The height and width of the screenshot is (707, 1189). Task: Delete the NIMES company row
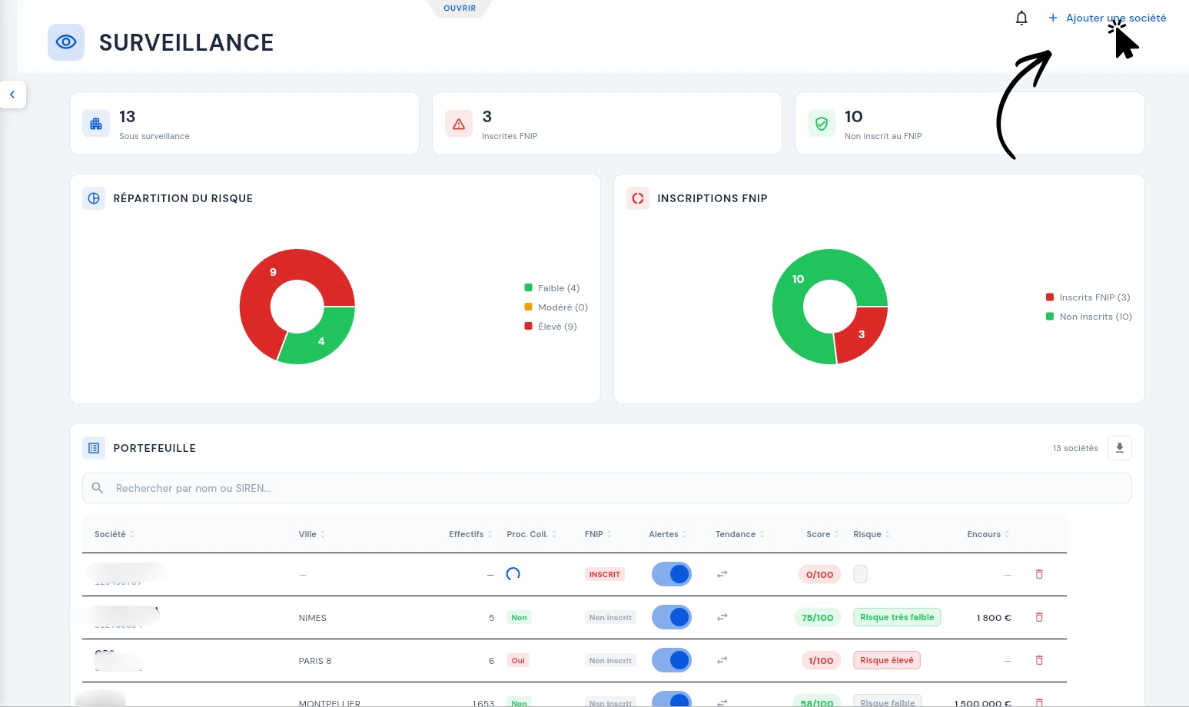(x=1039, y=617)
